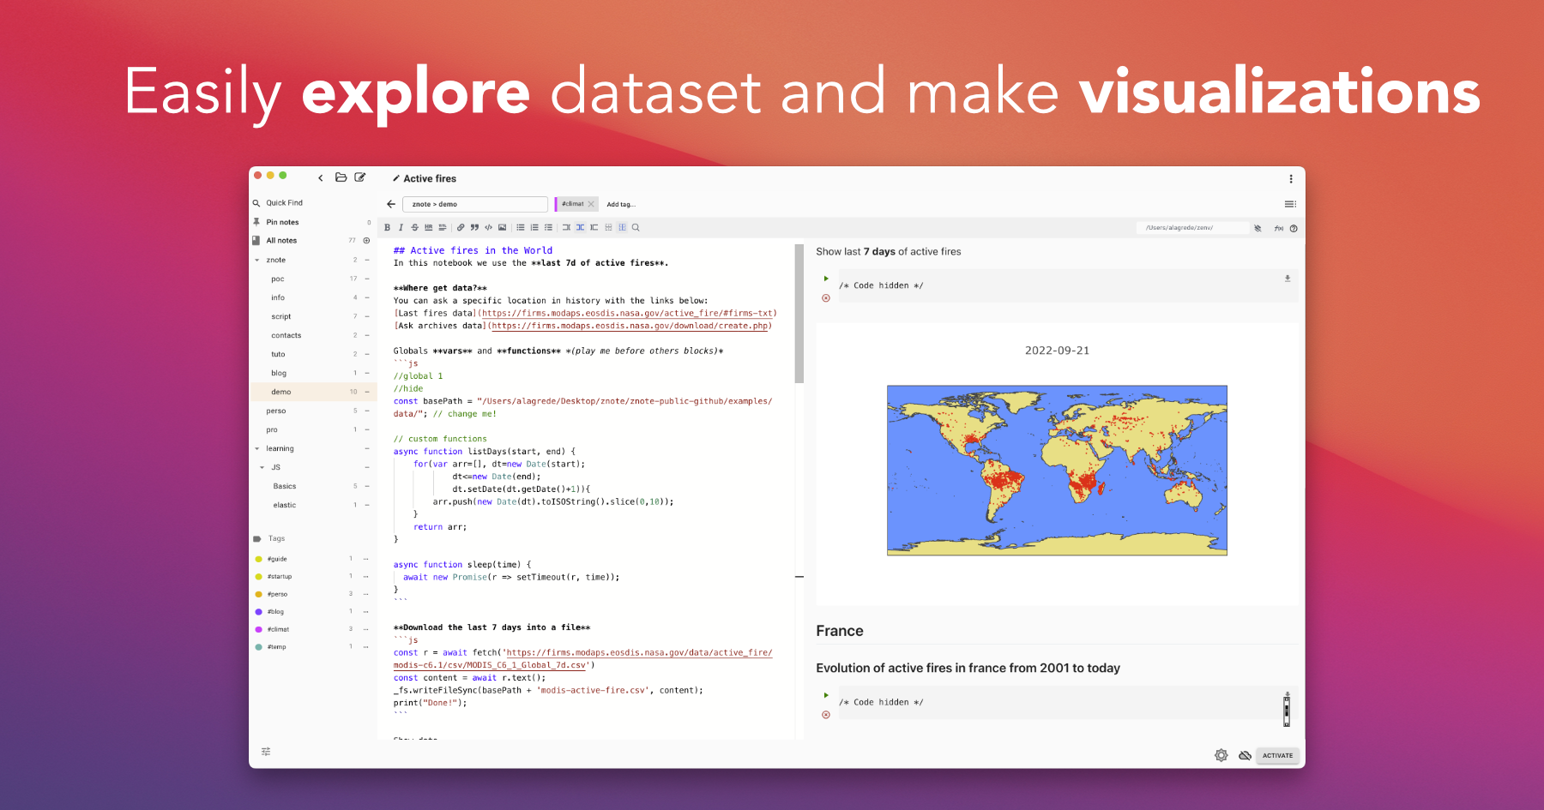Download output of the first hidden code block
The image size is (1544, 810).
point(1287,279)
